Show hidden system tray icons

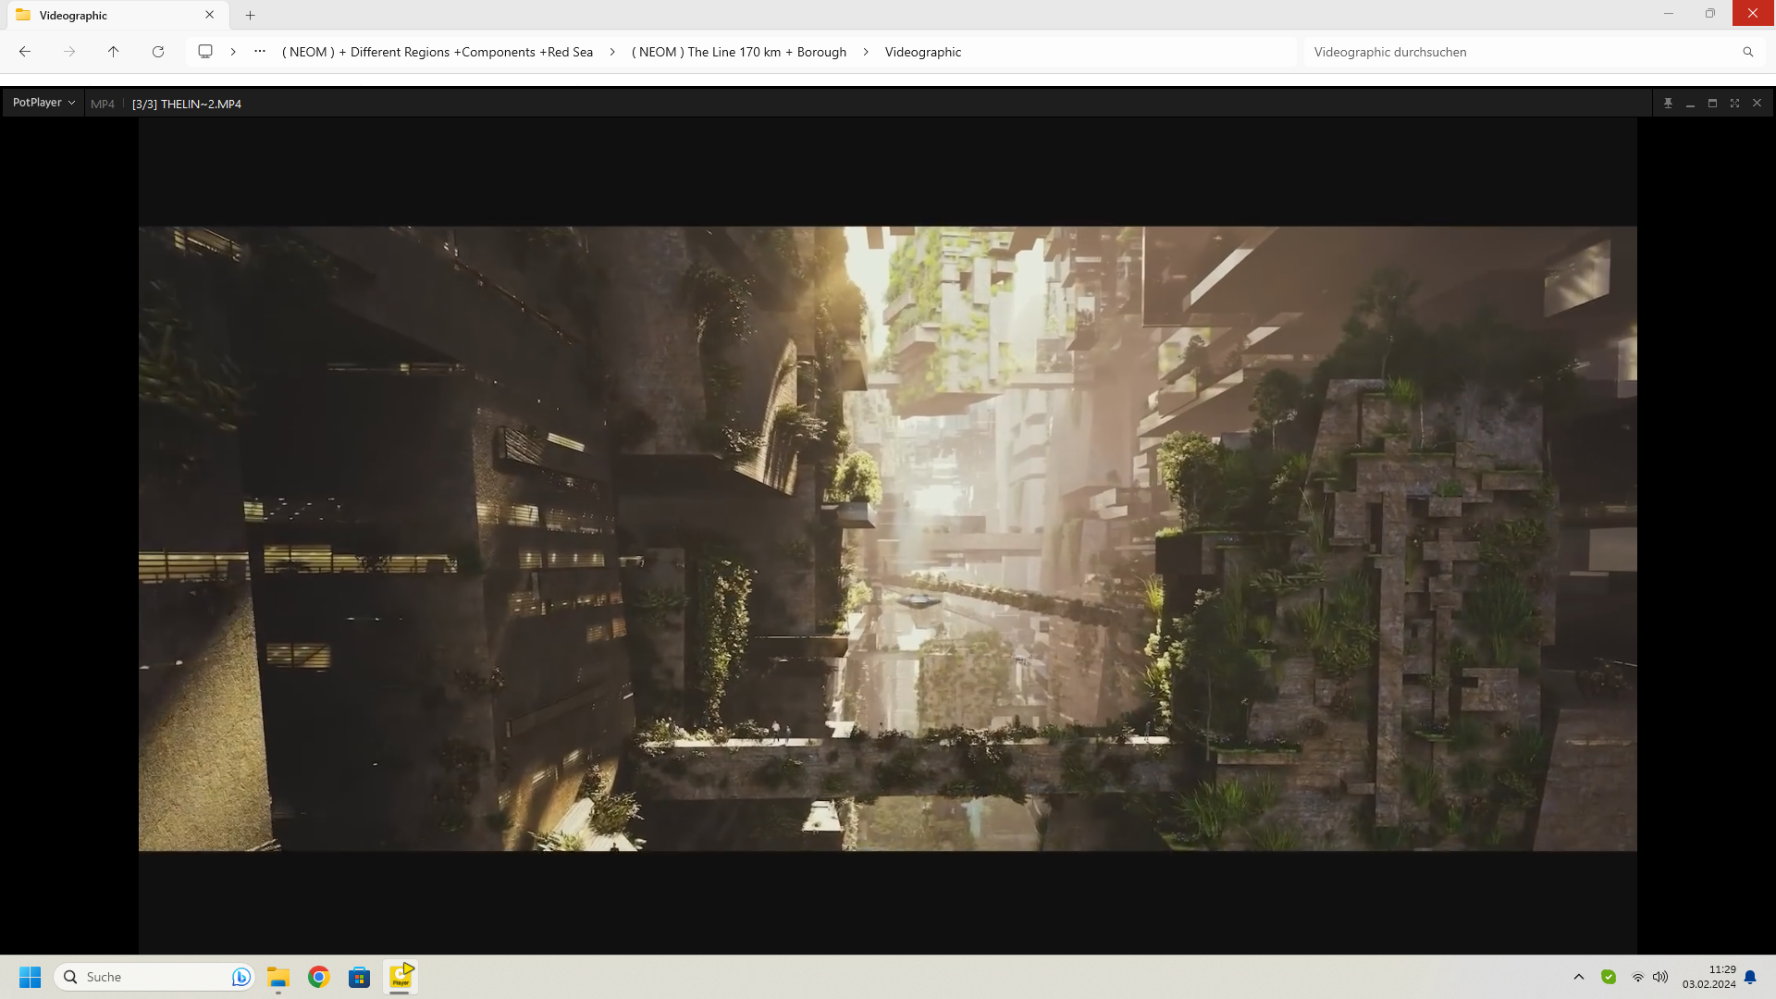1579,977
